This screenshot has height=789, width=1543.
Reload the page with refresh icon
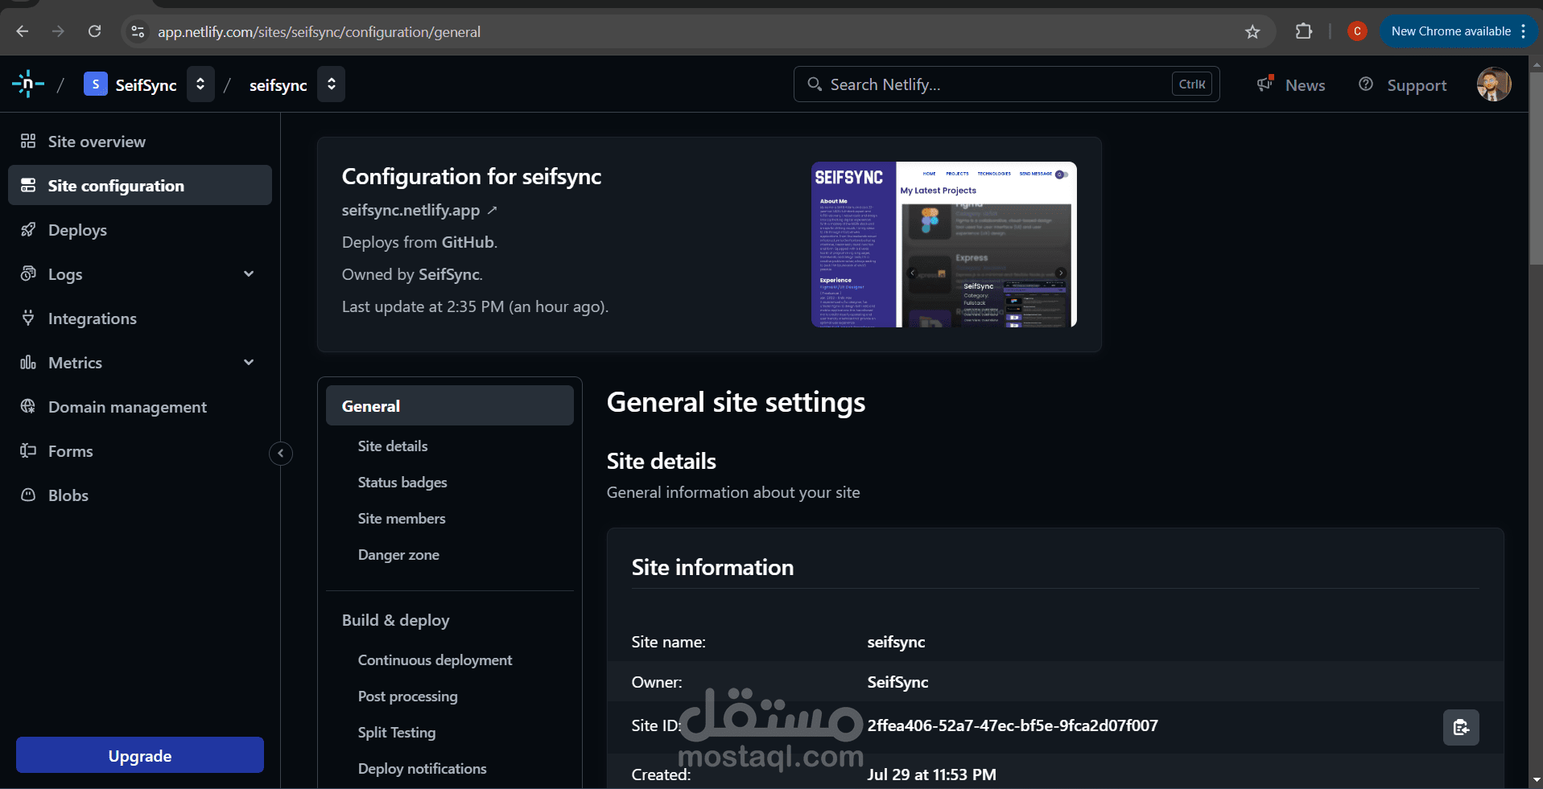(x=94, y=31)
